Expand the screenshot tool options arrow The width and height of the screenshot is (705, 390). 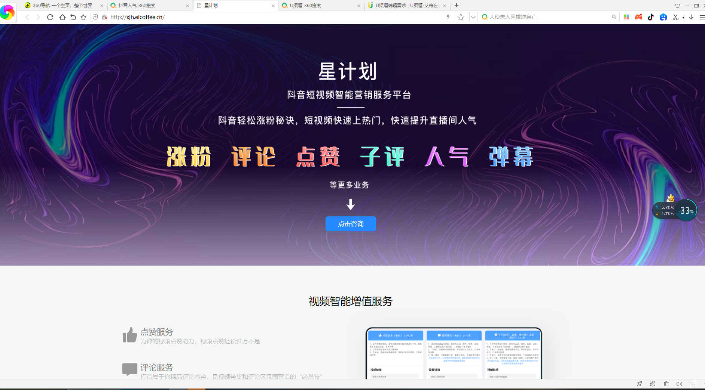pos(683,18)
